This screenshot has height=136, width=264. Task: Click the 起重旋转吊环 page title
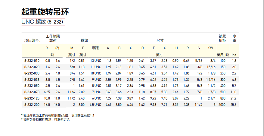45,12
